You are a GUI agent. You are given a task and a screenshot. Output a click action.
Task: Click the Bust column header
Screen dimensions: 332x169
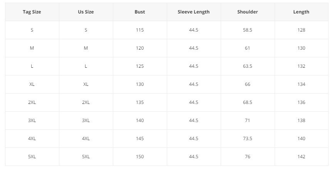140,12
